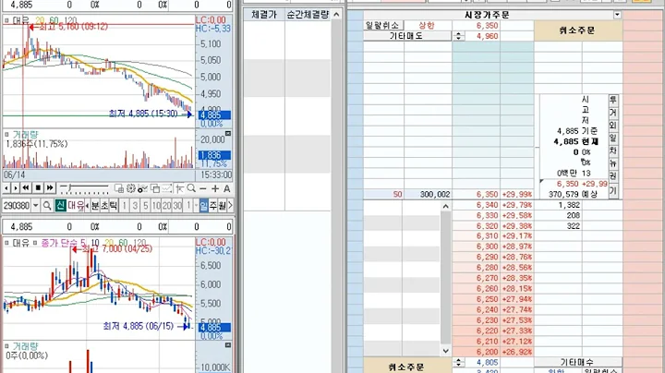Open 시장가주문 dropdown arrow
Viewport: 665px width, 373px height.
617,15
